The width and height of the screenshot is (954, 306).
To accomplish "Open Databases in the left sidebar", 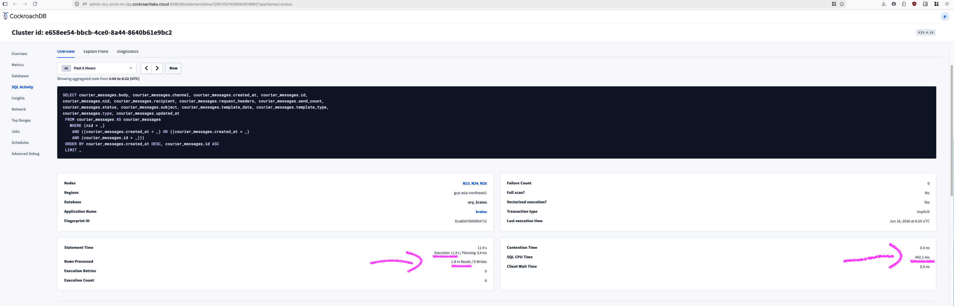I will pos(20,76).
